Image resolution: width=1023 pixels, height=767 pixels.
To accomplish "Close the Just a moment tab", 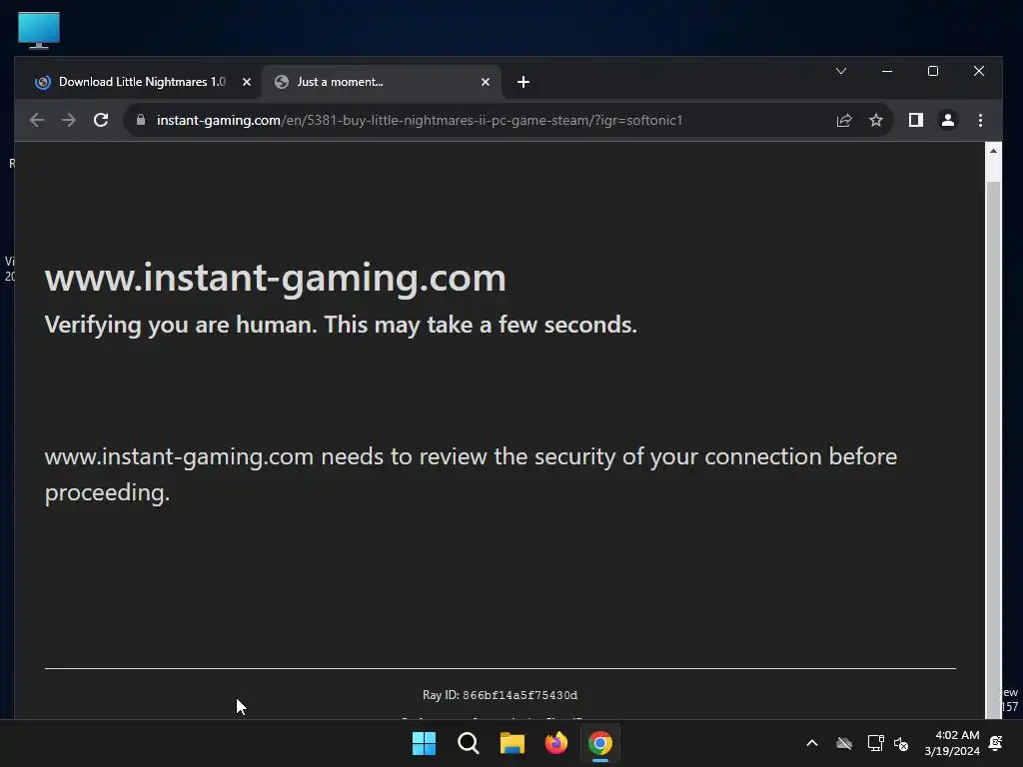I will tap(485, 82).
